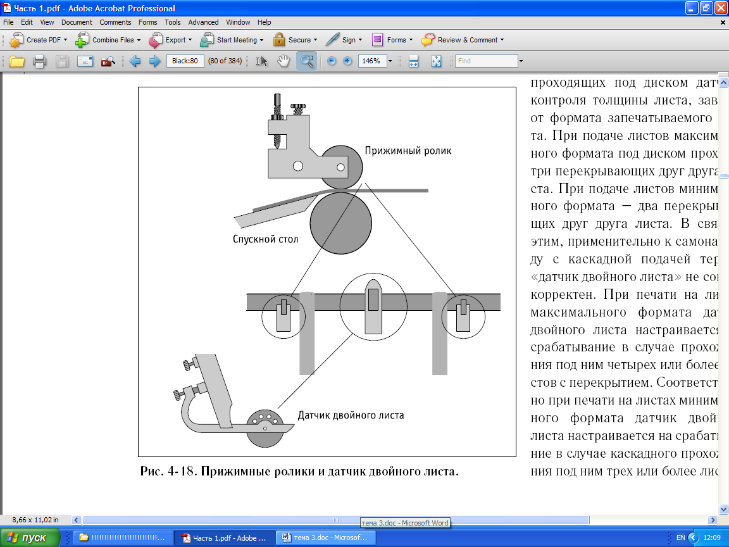The image size is (729, 547).
Task: Select the text Select tool
Action: (x=262, y=61)
